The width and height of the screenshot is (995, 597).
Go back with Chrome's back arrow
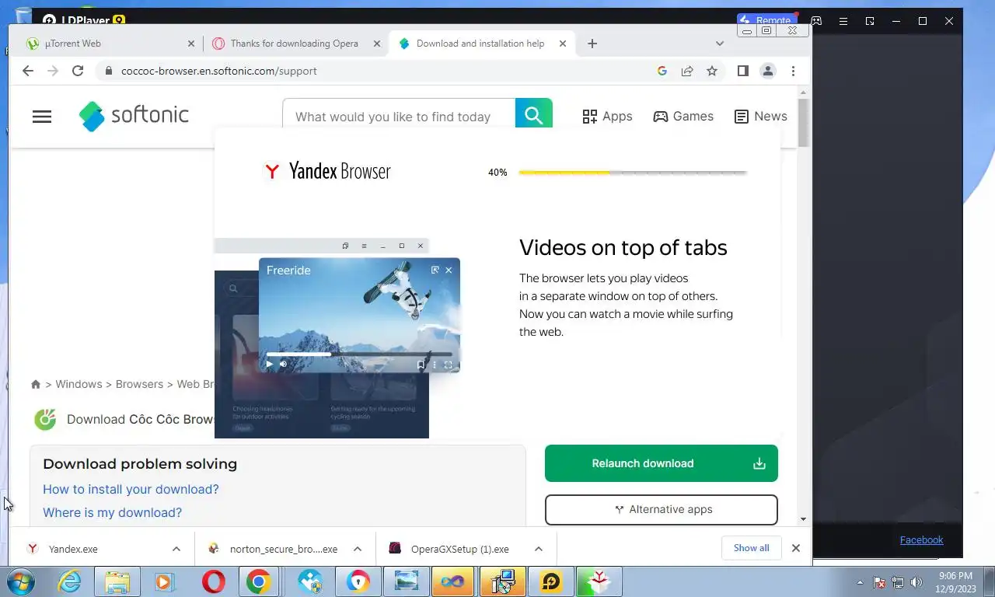pos(28,71)
